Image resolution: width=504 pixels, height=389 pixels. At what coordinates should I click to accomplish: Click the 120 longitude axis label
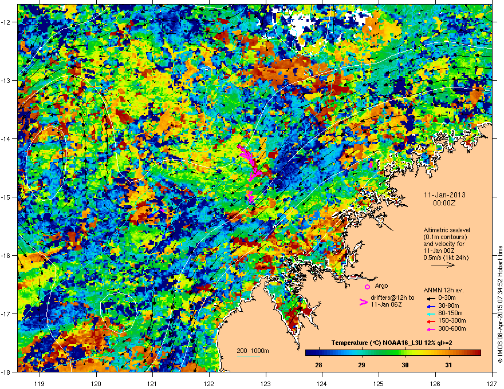click(x=96, y=383)
